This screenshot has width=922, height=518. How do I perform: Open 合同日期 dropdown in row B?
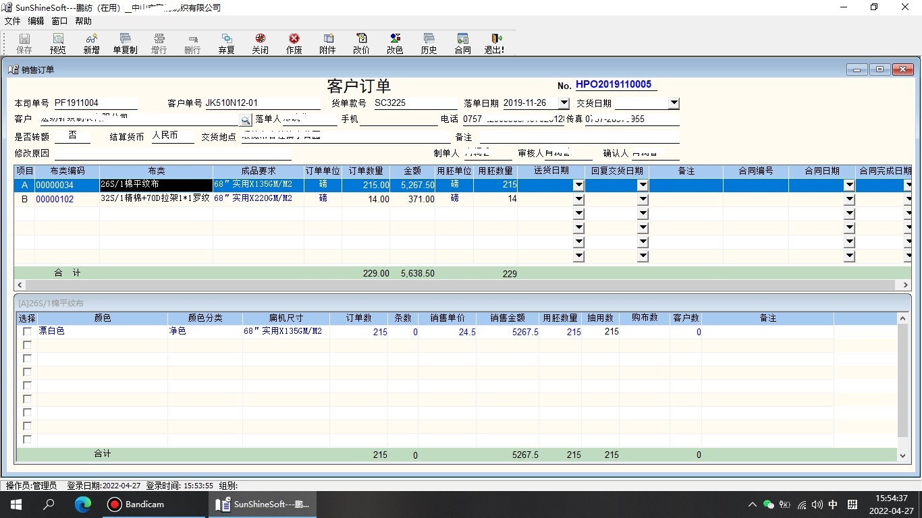pyautogui.click(x=849, y=199)
